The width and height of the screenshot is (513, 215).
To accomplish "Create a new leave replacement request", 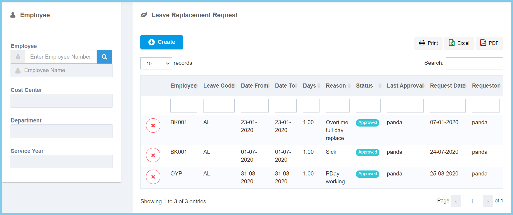I will [x=162, y=42].
